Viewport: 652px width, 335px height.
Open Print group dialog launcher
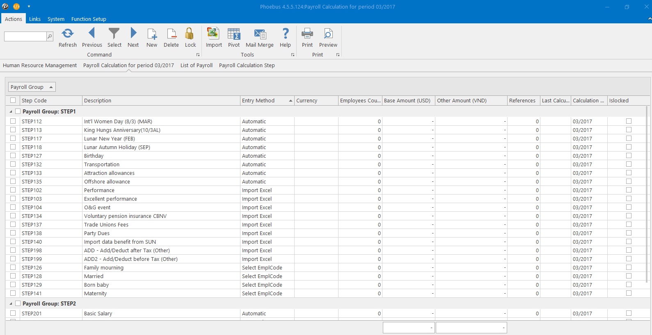(338, 55)
